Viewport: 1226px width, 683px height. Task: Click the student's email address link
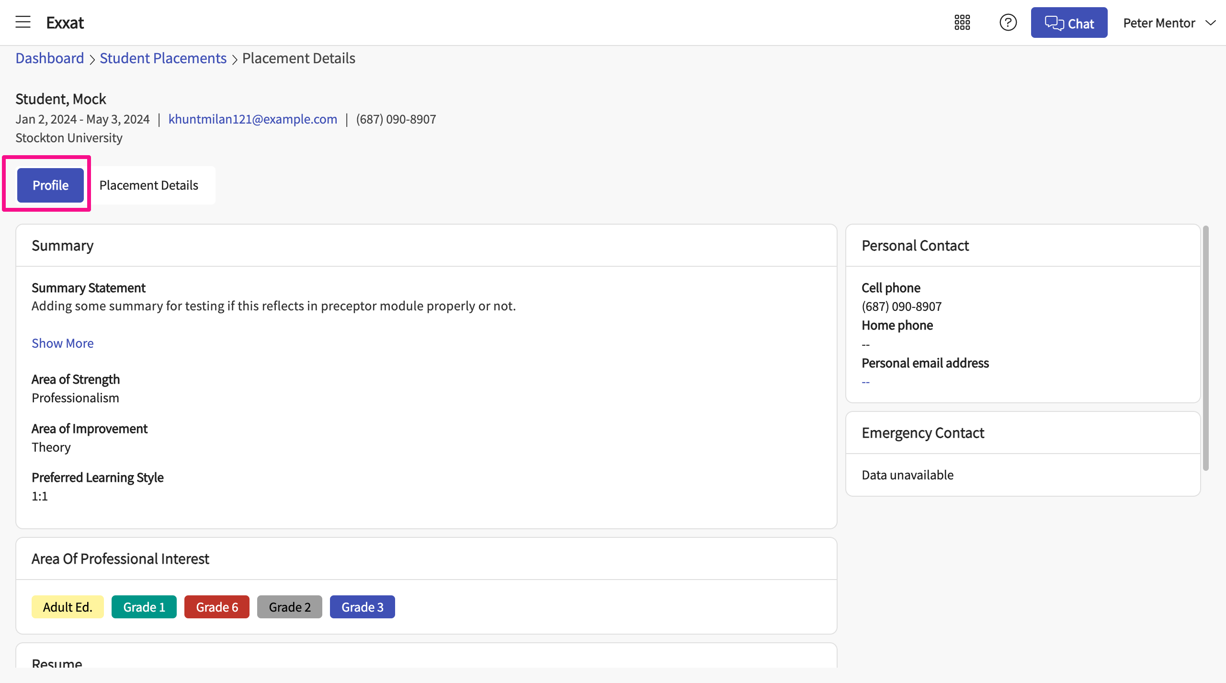pos(253,119)
